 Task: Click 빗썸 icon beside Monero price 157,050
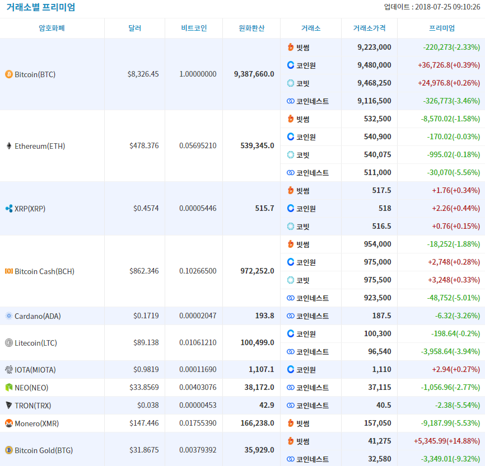click(x=291, y=423)
